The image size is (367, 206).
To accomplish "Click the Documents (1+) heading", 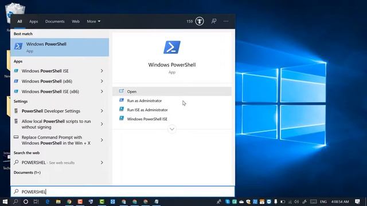I will tap(27, 172).
